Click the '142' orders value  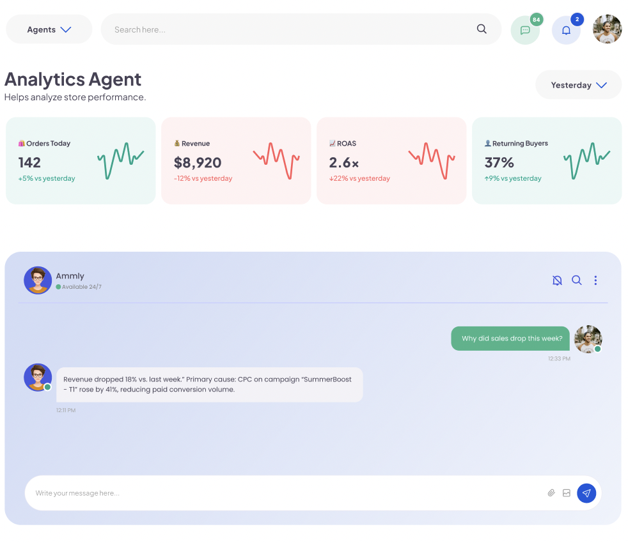(x=29, y=162)
